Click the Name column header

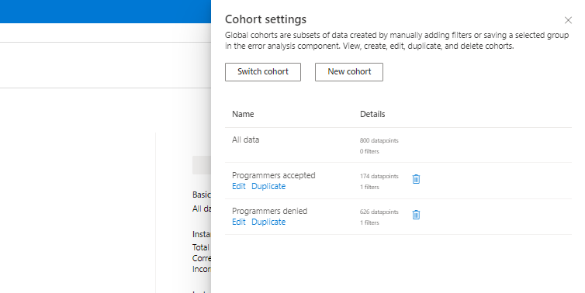[243, 114]
